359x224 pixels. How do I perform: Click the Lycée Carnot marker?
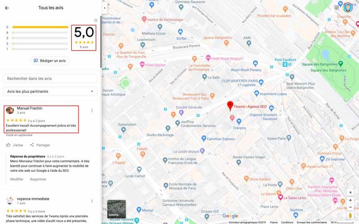click(139, 170)
